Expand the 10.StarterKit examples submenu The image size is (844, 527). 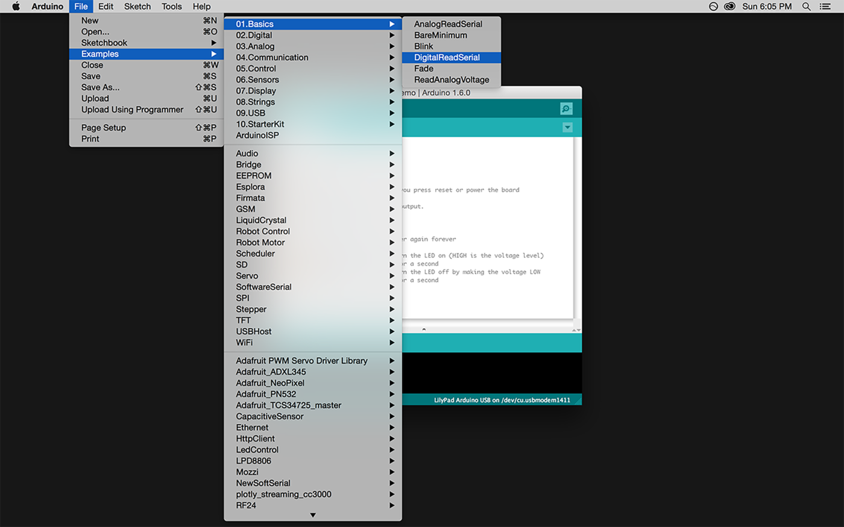click(x=313, y=124)
